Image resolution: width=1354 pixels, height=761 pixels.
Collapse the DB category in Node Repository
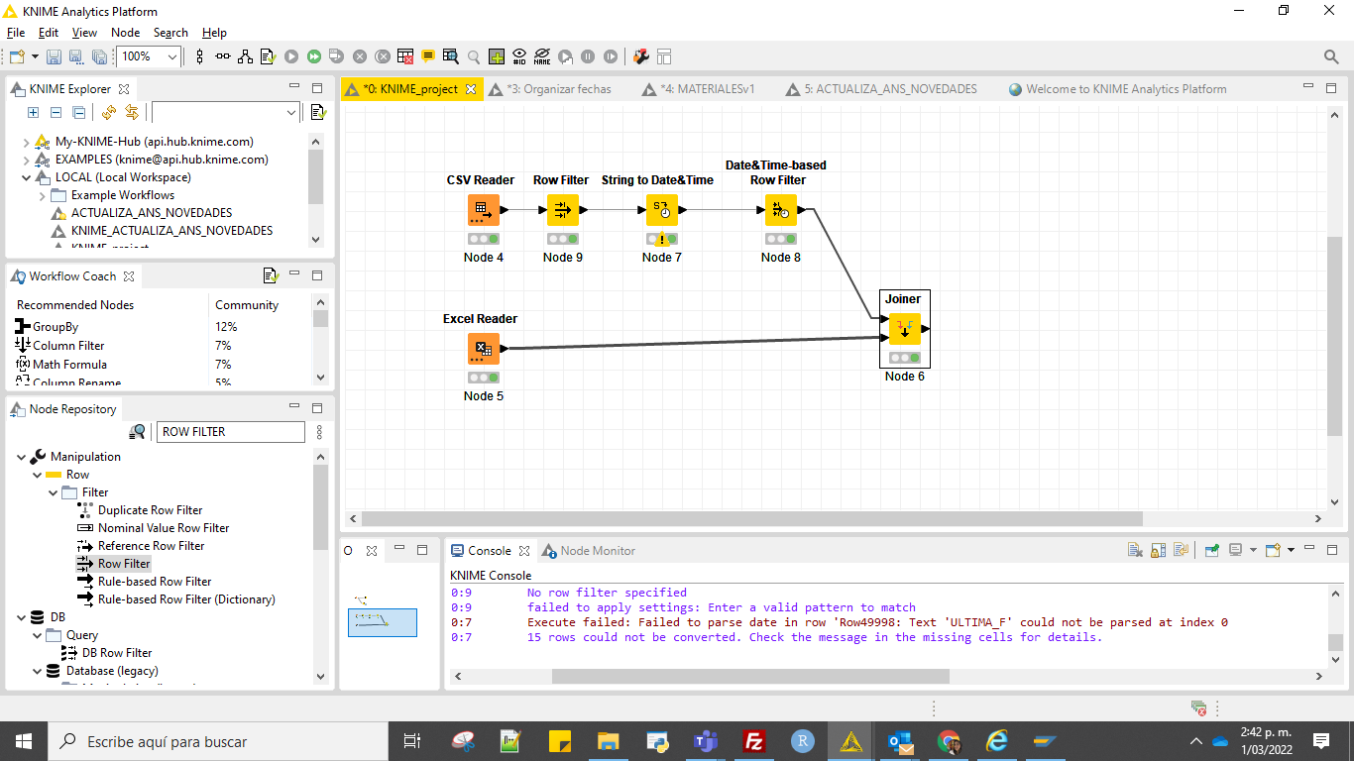(x=22, y=617)
